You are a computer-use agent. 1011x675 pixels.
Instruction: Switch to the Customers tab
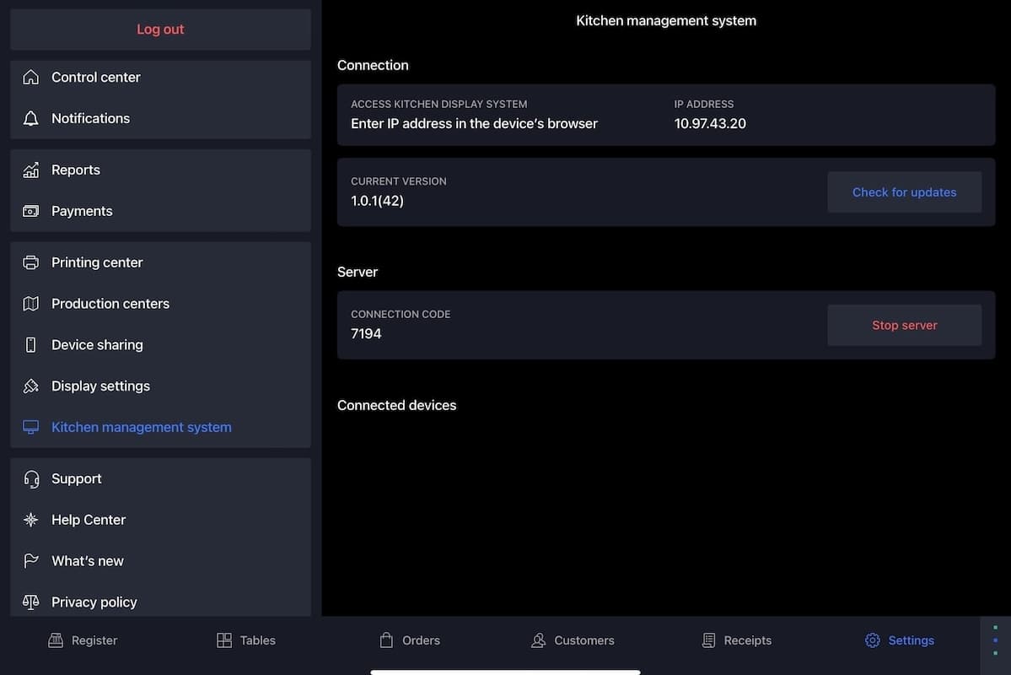573,640
